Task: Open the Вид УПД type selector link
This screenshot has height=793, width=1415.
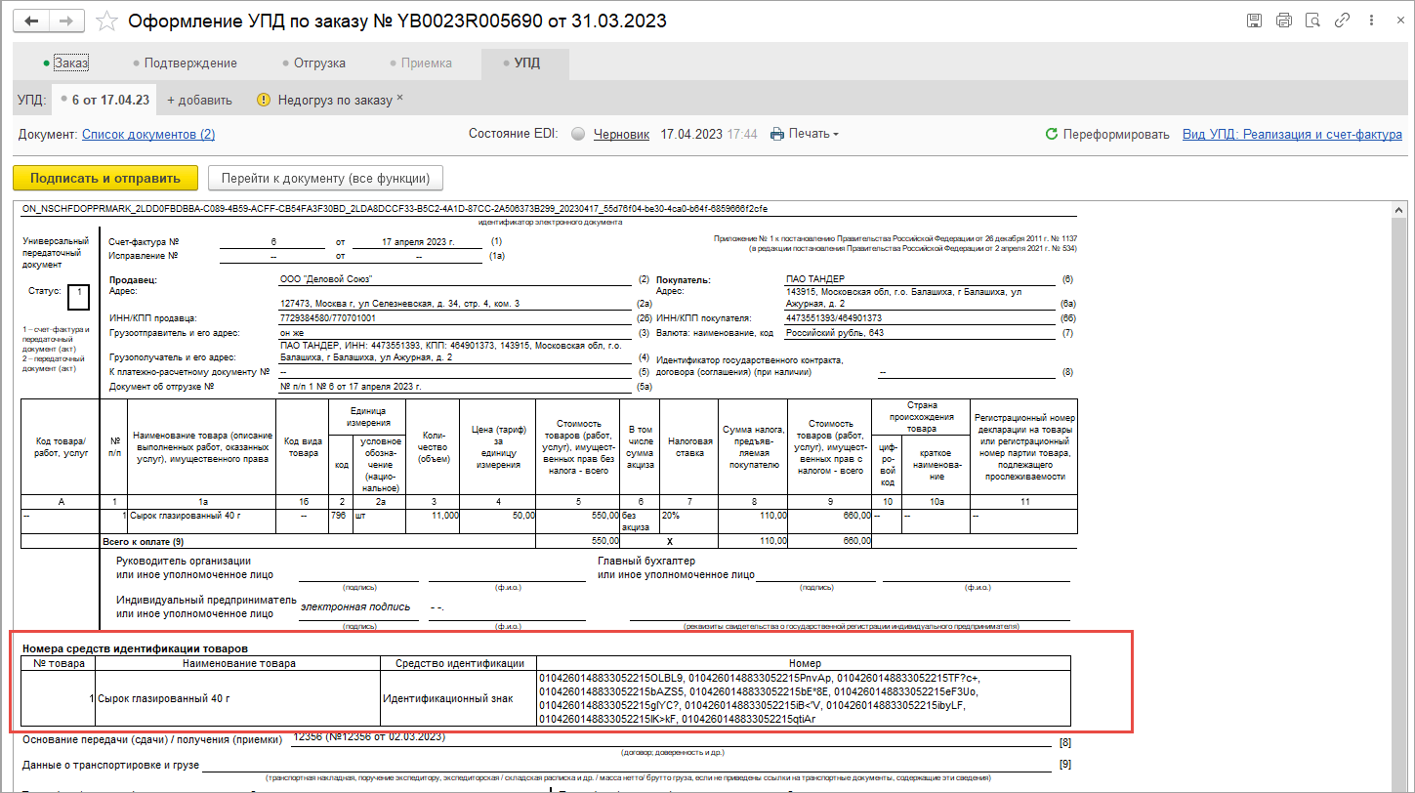Action: click(1292, 135)
